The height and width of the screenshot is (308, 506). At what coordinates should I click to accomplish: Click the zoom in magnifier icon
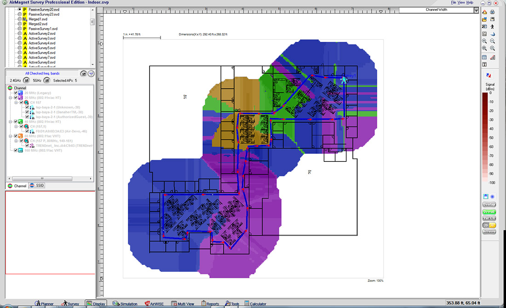(x=484, y=41)
